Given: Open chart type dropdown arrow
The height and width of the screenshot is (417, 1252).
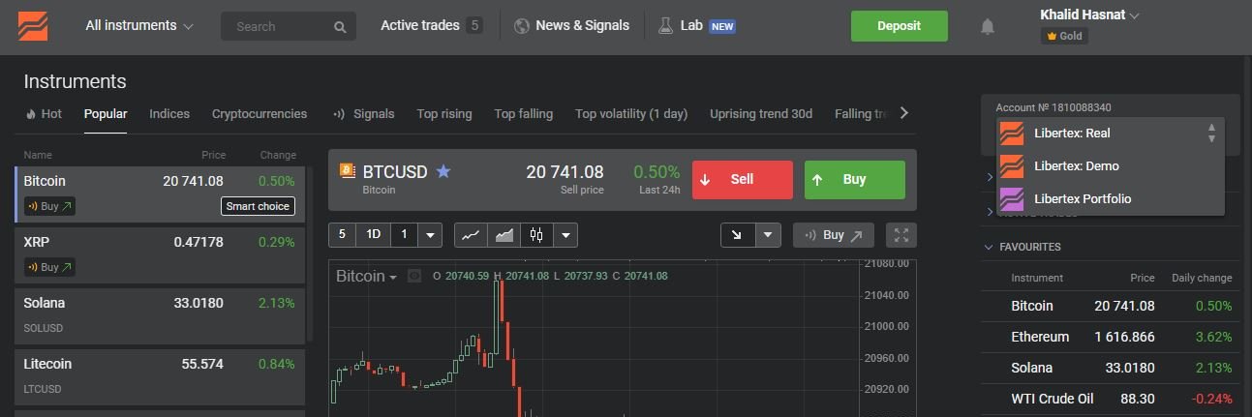Looking at the screenshot, I should (565, 235).
